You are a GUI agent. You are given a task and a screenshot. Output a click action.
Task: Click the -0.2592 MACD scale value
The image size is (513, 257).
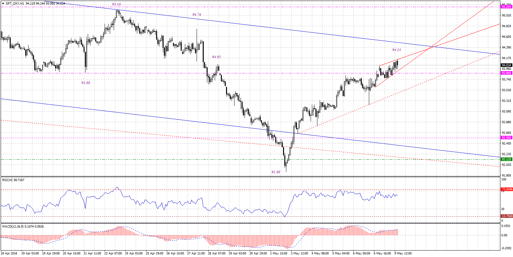point(506,248)
